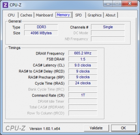Viewport: 140px width, 135px height.
Task: Switch to the CPU tab
Action: tap(11, 15)
